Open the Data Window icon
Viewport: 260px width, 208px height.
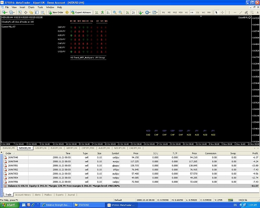pyautogui.click(x=25, y=12)
